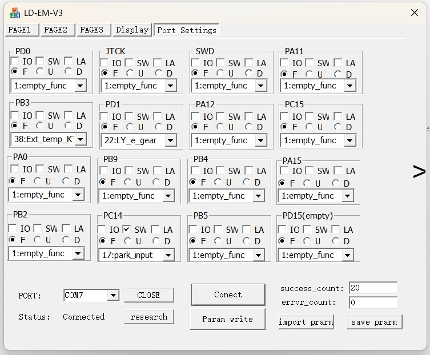The image size is (430, 355).
Task: Enable the IO checkbox for PD0
Action: click(14, 61)
